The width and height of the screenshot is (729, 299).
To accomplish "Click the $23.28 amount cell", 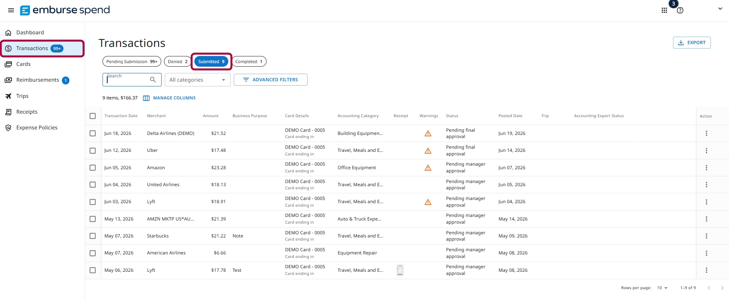I will click(x=218, y=168).
